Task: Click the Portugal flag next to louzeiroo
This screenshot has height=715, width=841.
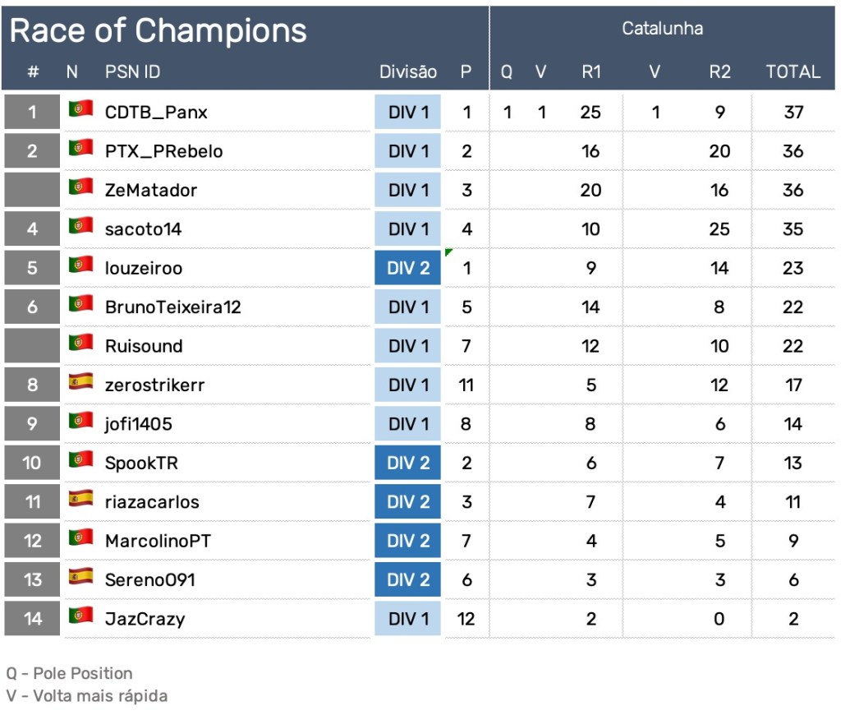Action: click(80, 265)
